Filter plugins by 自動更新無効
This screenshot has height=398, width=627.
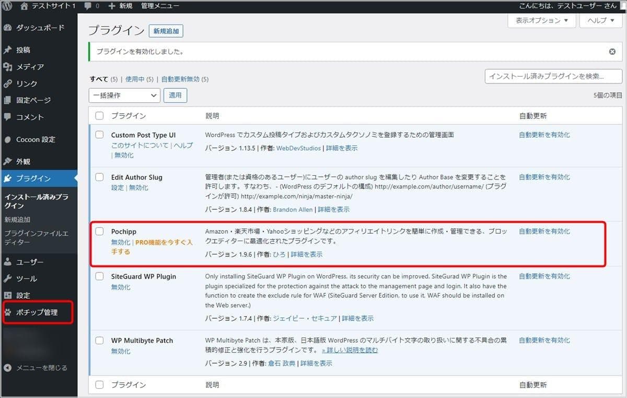pos(180,79)
